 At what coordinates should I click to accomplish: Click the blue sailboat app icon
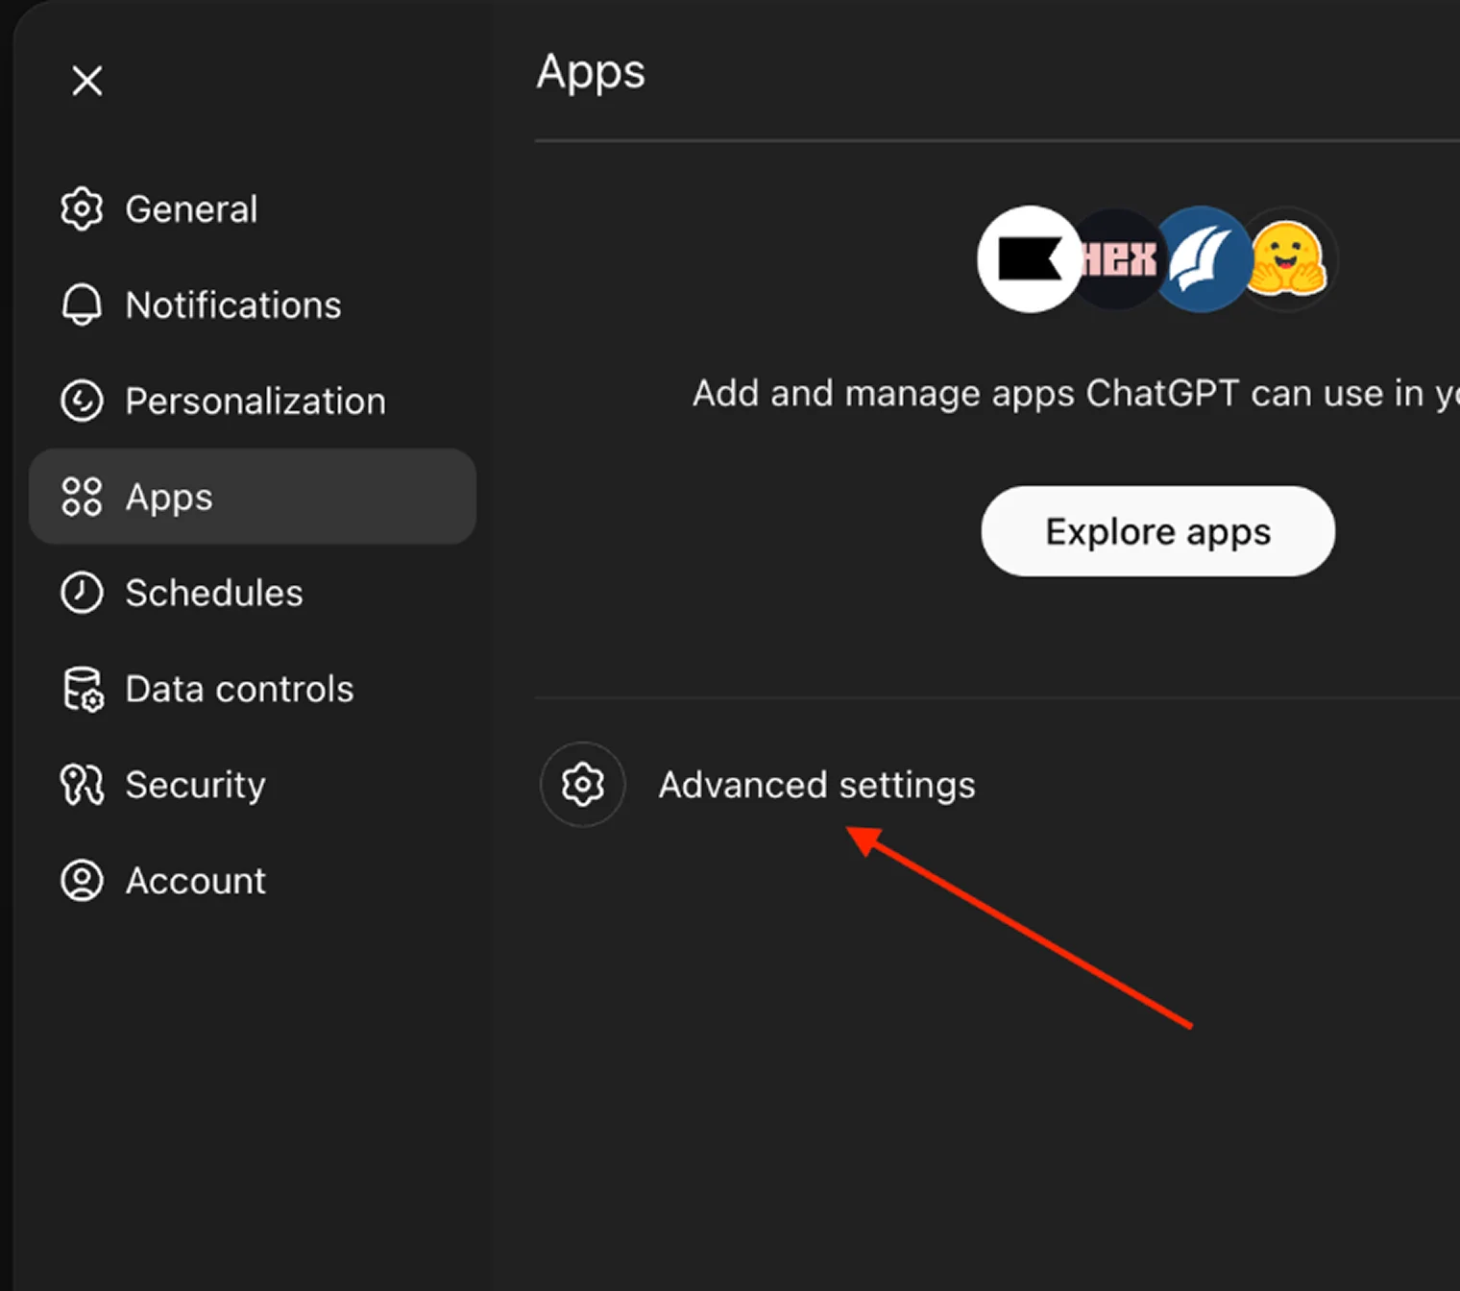pos(1202,259)
